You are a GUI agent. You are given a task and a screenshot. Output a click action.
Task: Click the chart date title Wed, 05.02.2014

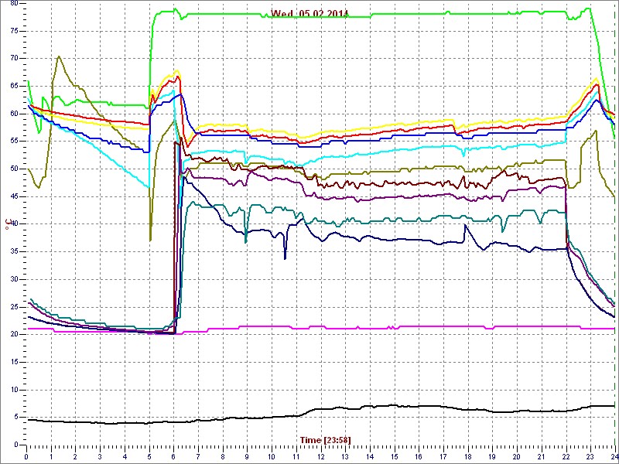[310, 14]
